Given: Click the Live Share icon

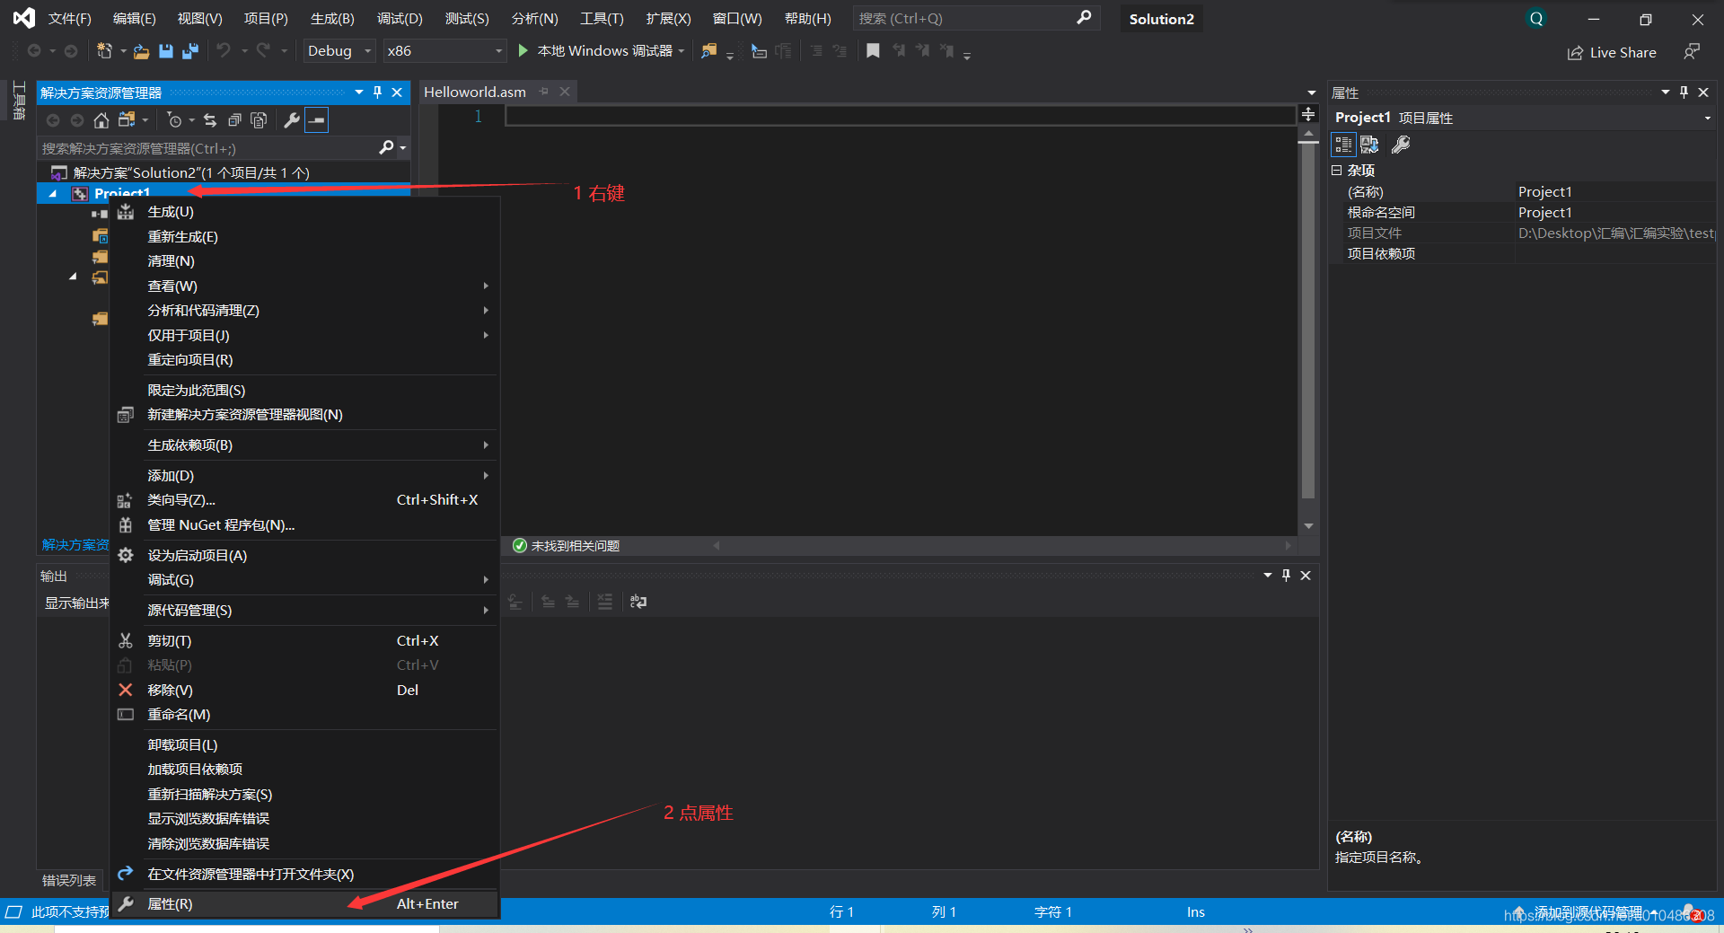Looking at the screenshot, I should 1575,53.
